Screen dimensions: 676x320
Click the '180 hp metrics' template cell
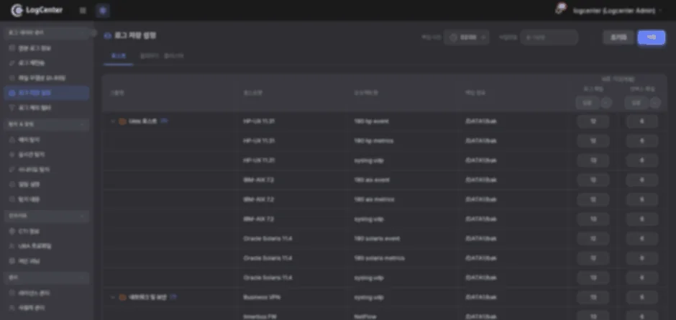click(x=374, y=141)
